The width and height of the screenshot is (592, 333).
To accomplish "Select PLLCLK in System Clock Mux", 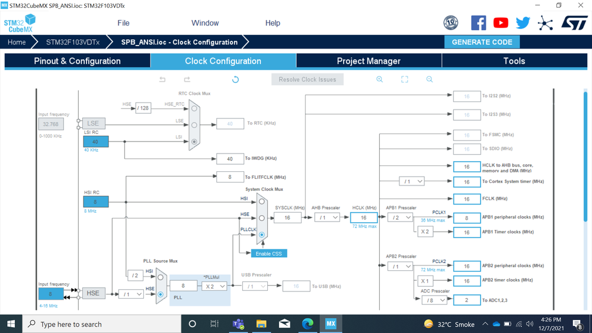I will [262, 235].
